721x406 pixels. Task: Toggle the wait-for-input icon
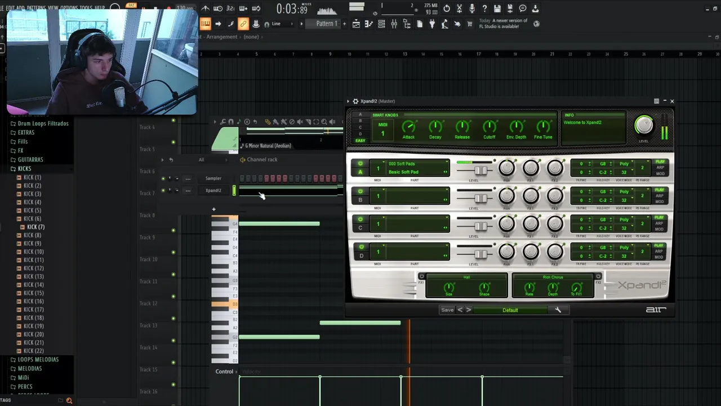(218, 8)
